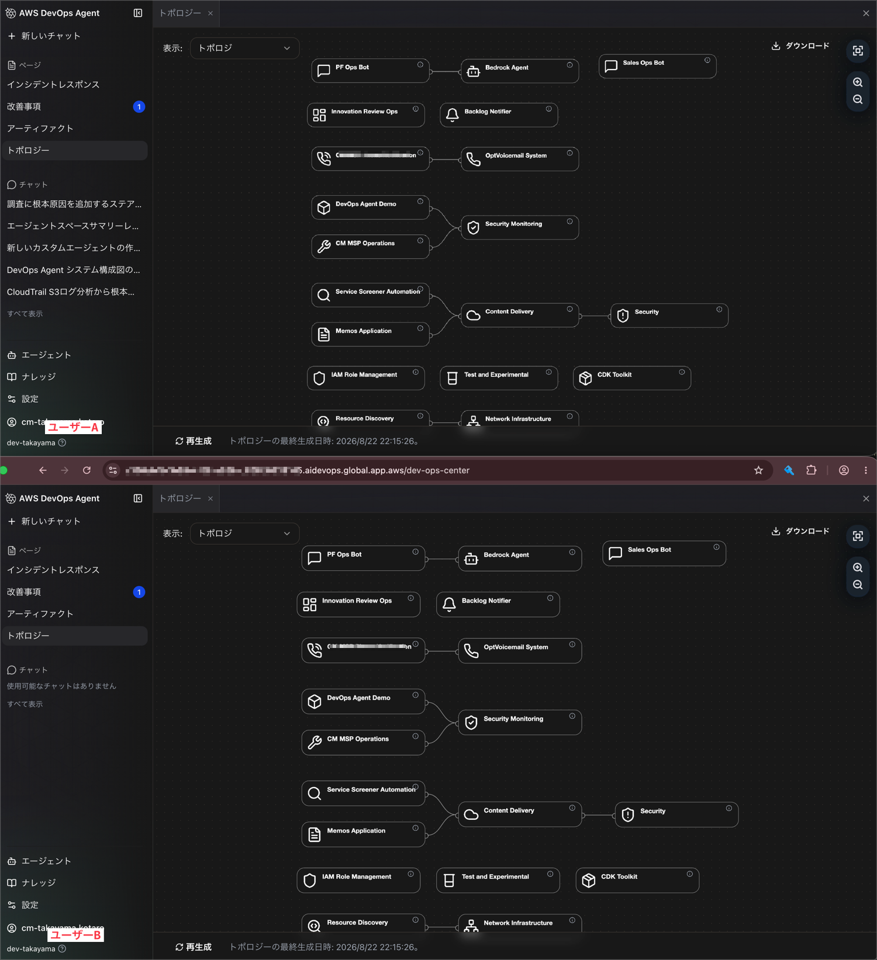The height and width of the screenshot is (960, 877).
Task: Open info icon on upper PF Ops Bot node
Action: tap(420, 65)
